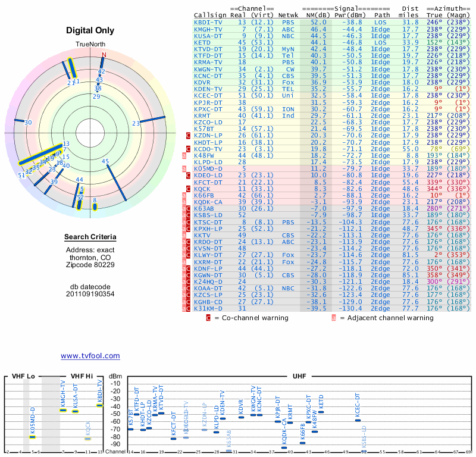Select the db datecode 201109190354 value
This screenshot has height=457, width=476.
click(90, 294)
